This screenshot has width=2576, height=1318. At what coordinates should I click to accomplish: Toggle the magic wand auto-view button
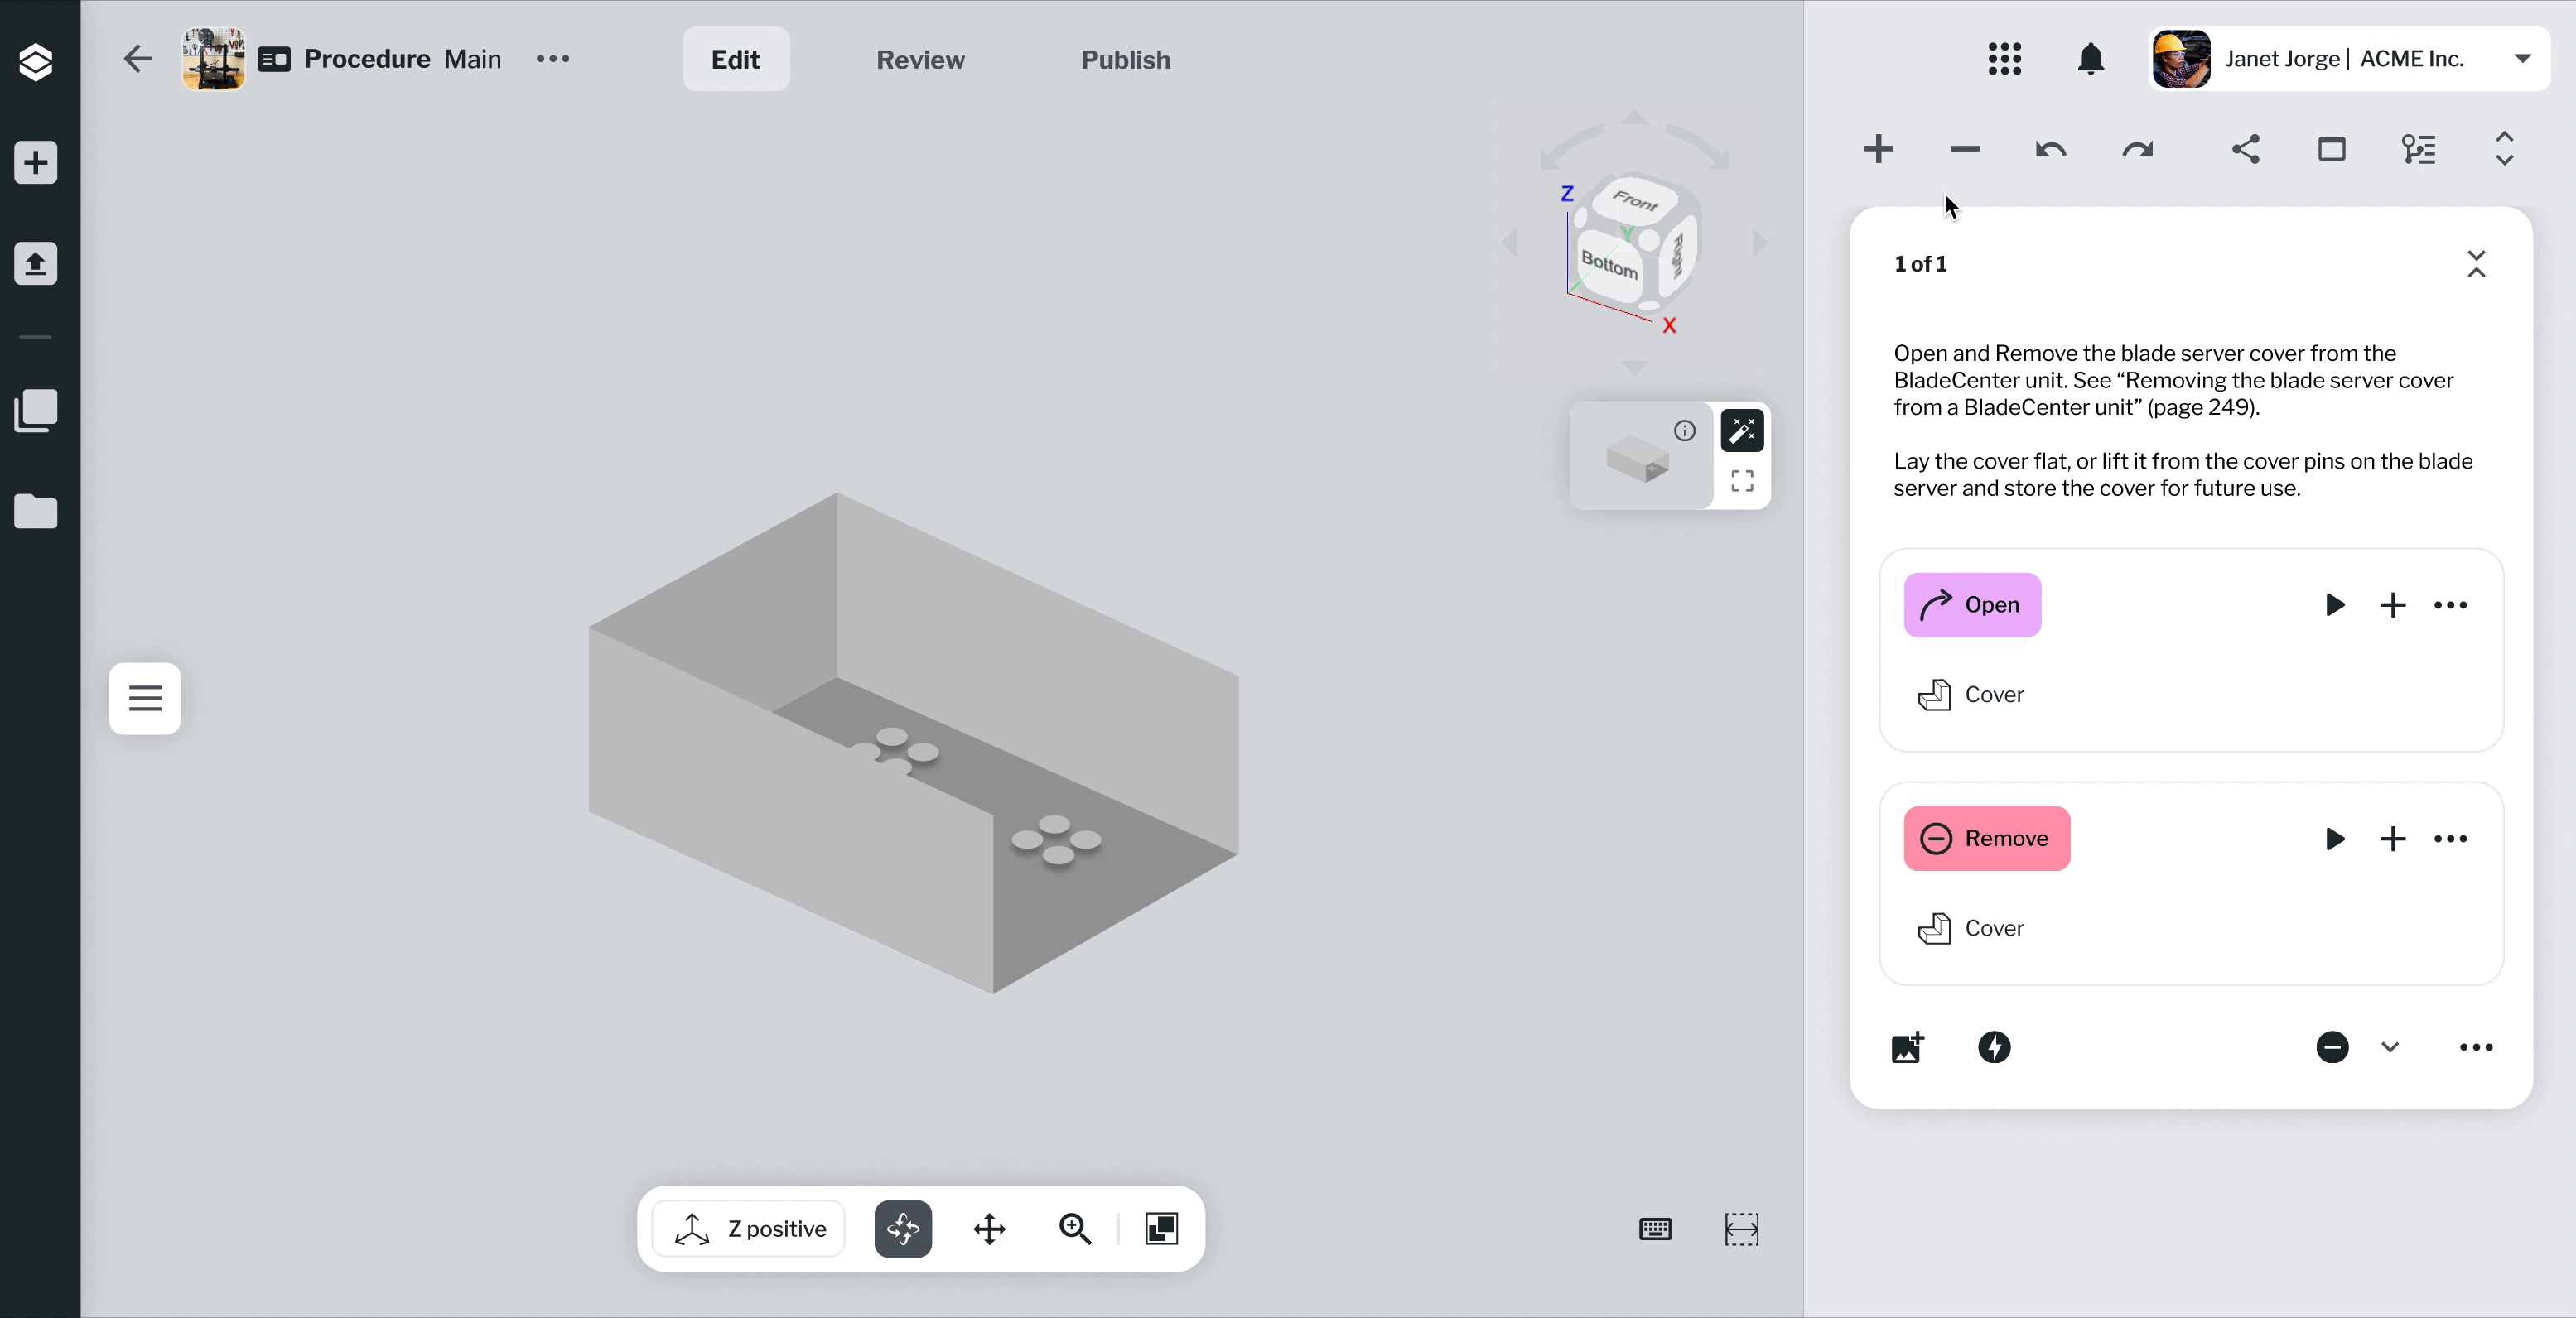(1742, 431)
